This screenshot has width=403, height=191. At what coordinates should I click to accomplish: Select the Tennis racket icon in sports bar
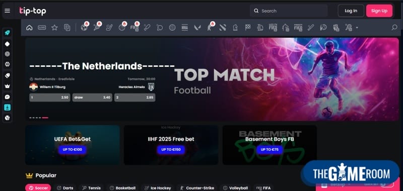click(97, 27)
